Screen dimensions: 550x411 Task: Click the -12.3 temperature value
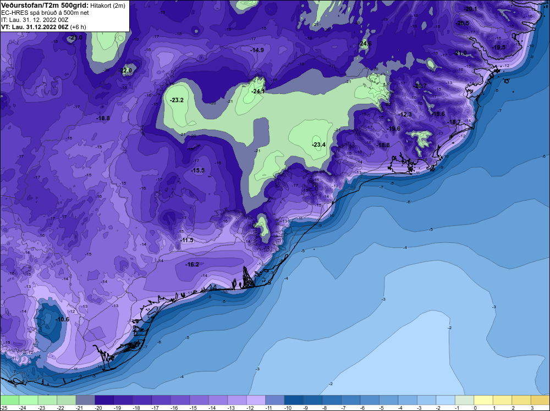click(x=405, y=115)
